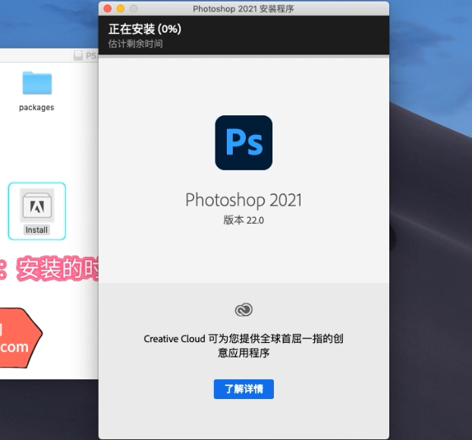Image resolution: width=472 pixels, height=440 pixels.
Task: Click the packages folder name label
Action: [x=36, y=108]
